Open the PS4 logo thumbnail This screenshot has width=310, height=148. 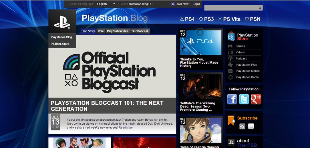201,42
